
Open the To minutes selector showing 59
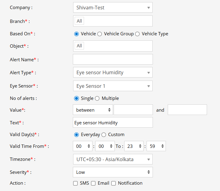[156, 146]
